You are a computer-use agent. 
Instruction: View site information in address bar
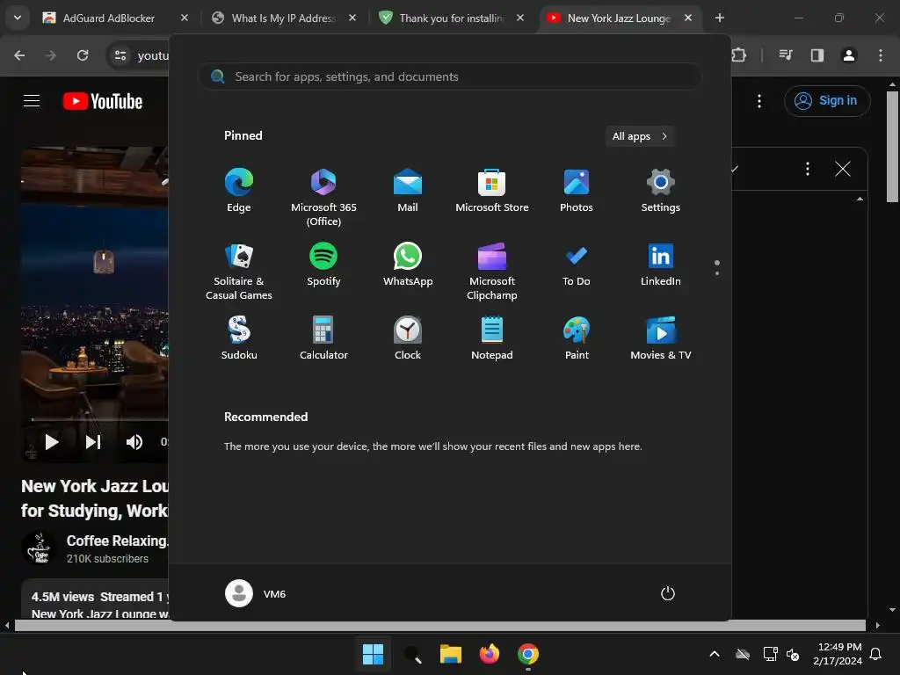[x=120, y=55]
